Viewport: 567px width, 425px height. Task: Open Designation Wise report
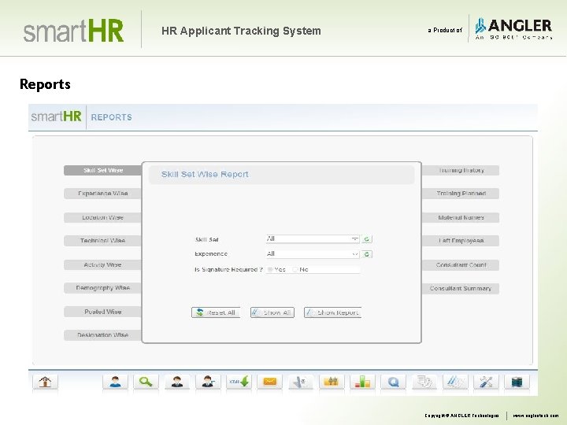click(x=103, y=335)
